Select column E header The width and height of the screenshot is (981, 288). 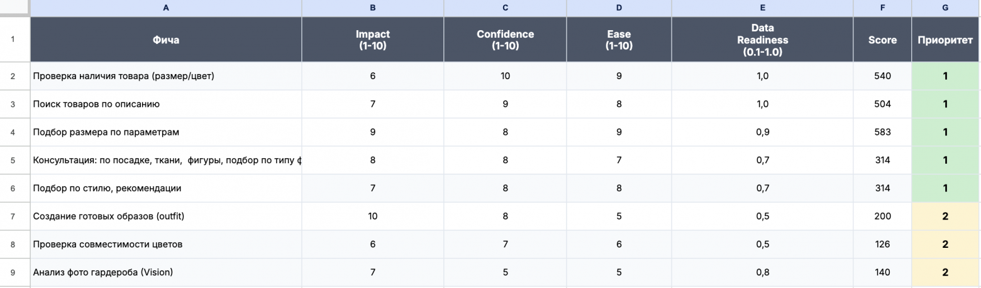[x=762, y=8]
